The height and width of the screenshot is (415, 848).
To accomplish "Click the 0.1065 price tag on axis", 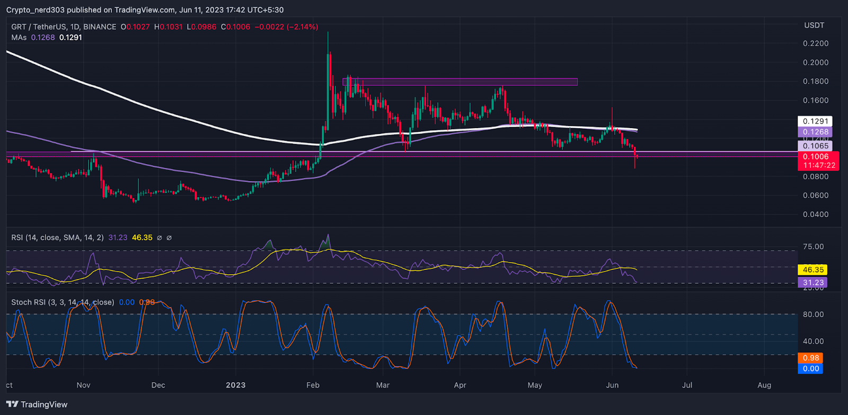I will point(815,146).
